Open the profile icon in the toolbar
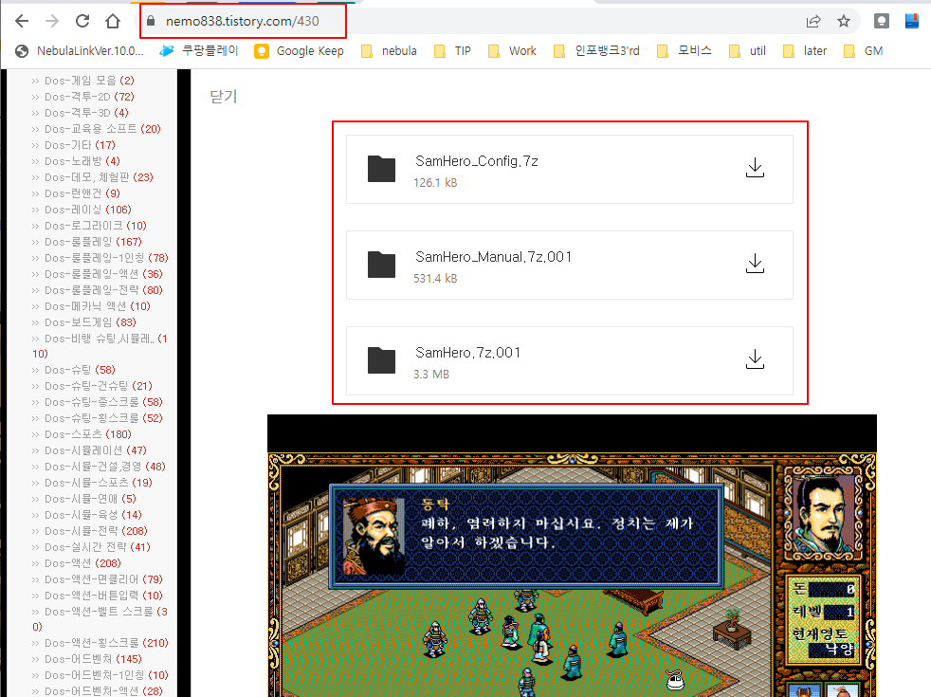Screen dimensions: 931x697 click(x=882, y=22)
